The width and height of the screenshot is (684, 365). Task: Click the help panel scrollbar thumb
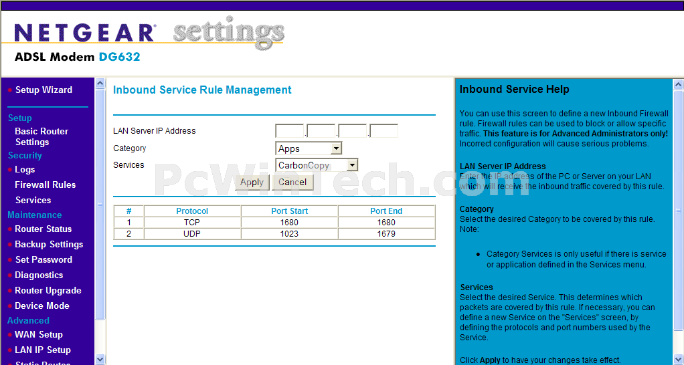coord(679,211)
